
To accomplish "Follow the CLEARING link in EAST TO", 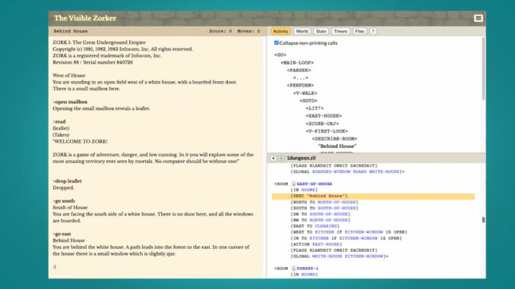I will 326,226.
